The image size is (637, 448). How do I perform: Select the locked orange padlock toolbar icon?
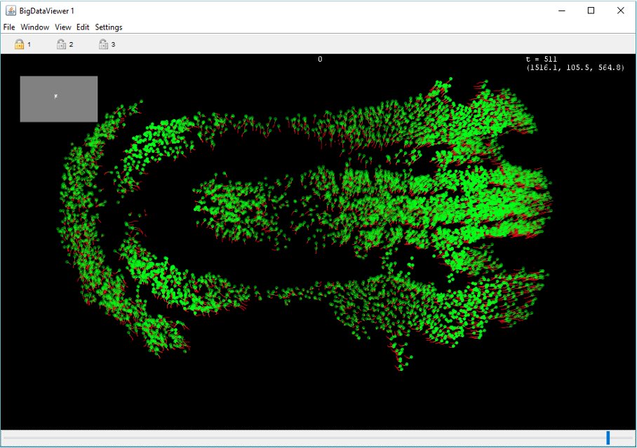coord(20,43)
